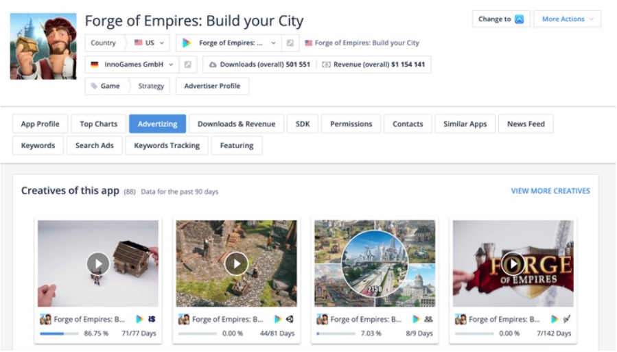Switch to the Similar Apps tab
This screenshot has height=352, width=617.
pos(465,124)
